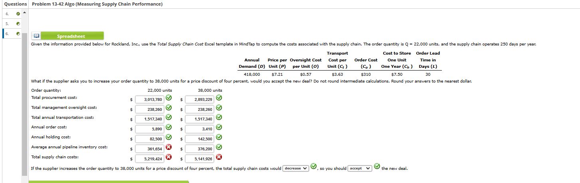Click check mark after accept dropdown
The image size is (580, 183).
tap(377, 166)
